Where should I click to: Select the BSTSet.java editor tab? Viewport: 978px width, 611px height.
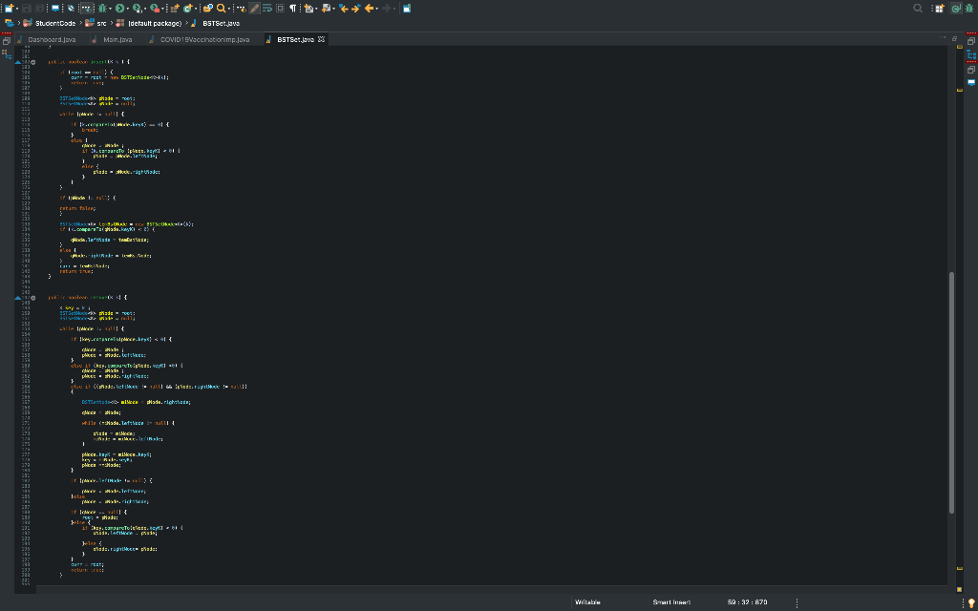(295, 39)
